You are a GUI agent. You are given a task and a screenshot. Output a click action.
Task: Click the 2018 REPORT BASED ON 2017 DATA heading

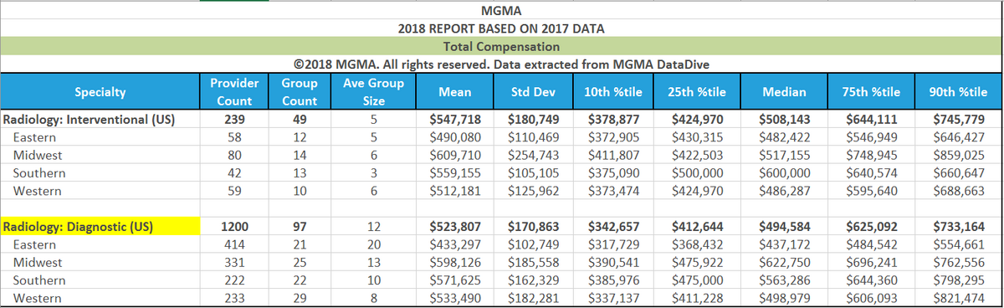pyautogui.click(x=500, y=28)
